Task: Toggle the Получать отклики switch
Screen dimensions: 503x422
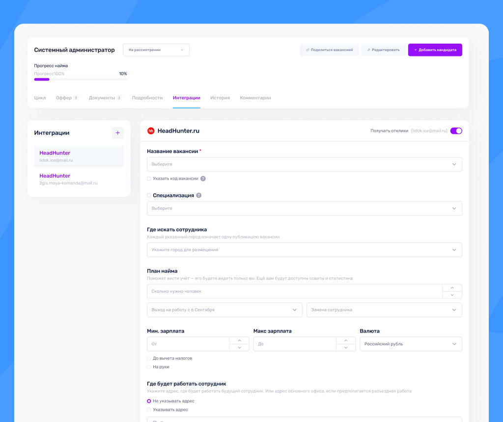Action: tap(456, 131)
